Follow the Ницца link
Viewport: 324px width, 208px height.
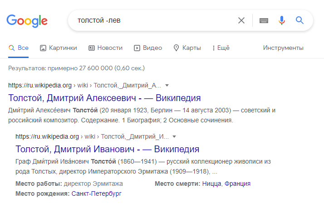point(211,184)
